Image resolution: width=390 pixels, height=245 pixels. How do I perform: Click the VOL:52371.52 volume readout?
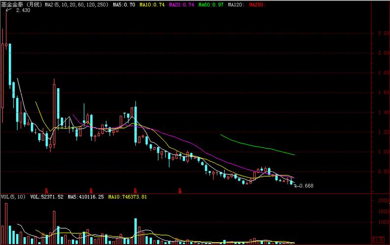point(47,197)
